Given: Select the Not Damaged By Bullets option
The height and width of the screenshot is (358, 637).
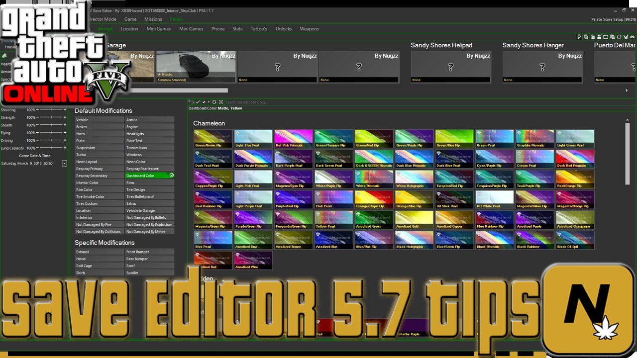Looking at the screenshot, I should 150,217.
